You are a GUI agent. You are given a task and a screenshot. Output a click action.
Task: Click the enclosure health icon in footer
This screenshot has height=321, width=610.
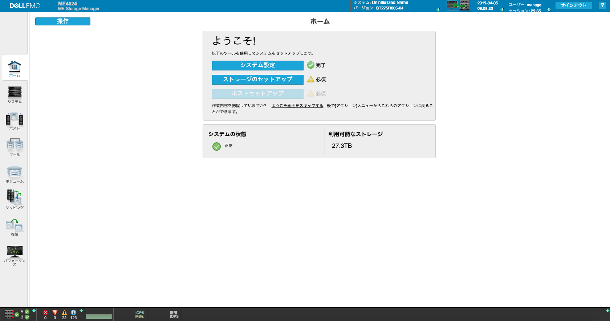(x=9, y=314)
